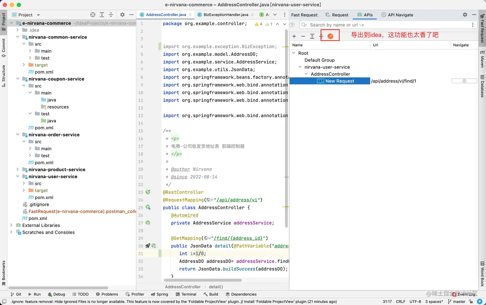
Task: Switch to the APIs tab
Action: [365, 15]
